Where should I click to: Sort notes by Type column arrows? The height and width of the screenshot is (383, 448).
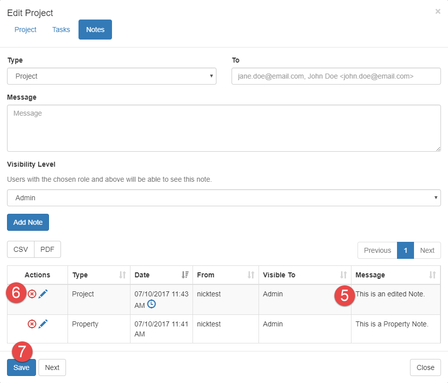(122, 275)
